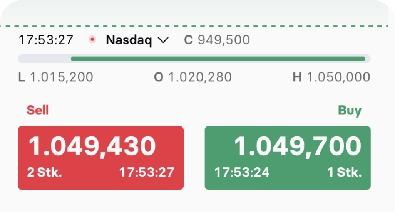Click the 17:53:27 time in Sell box
The width and height of the screenshot is (395, 212).
point(146,172)
